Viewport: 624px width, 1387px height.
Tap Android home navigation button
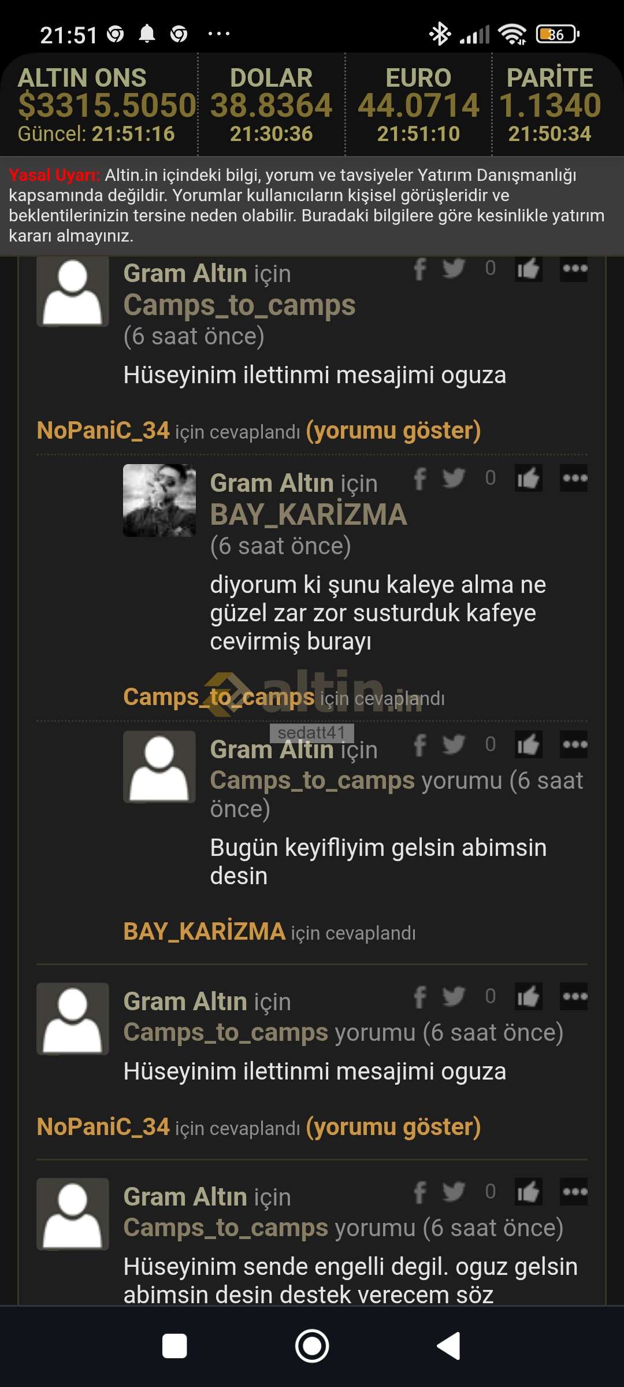click(x=312, y=1346)
